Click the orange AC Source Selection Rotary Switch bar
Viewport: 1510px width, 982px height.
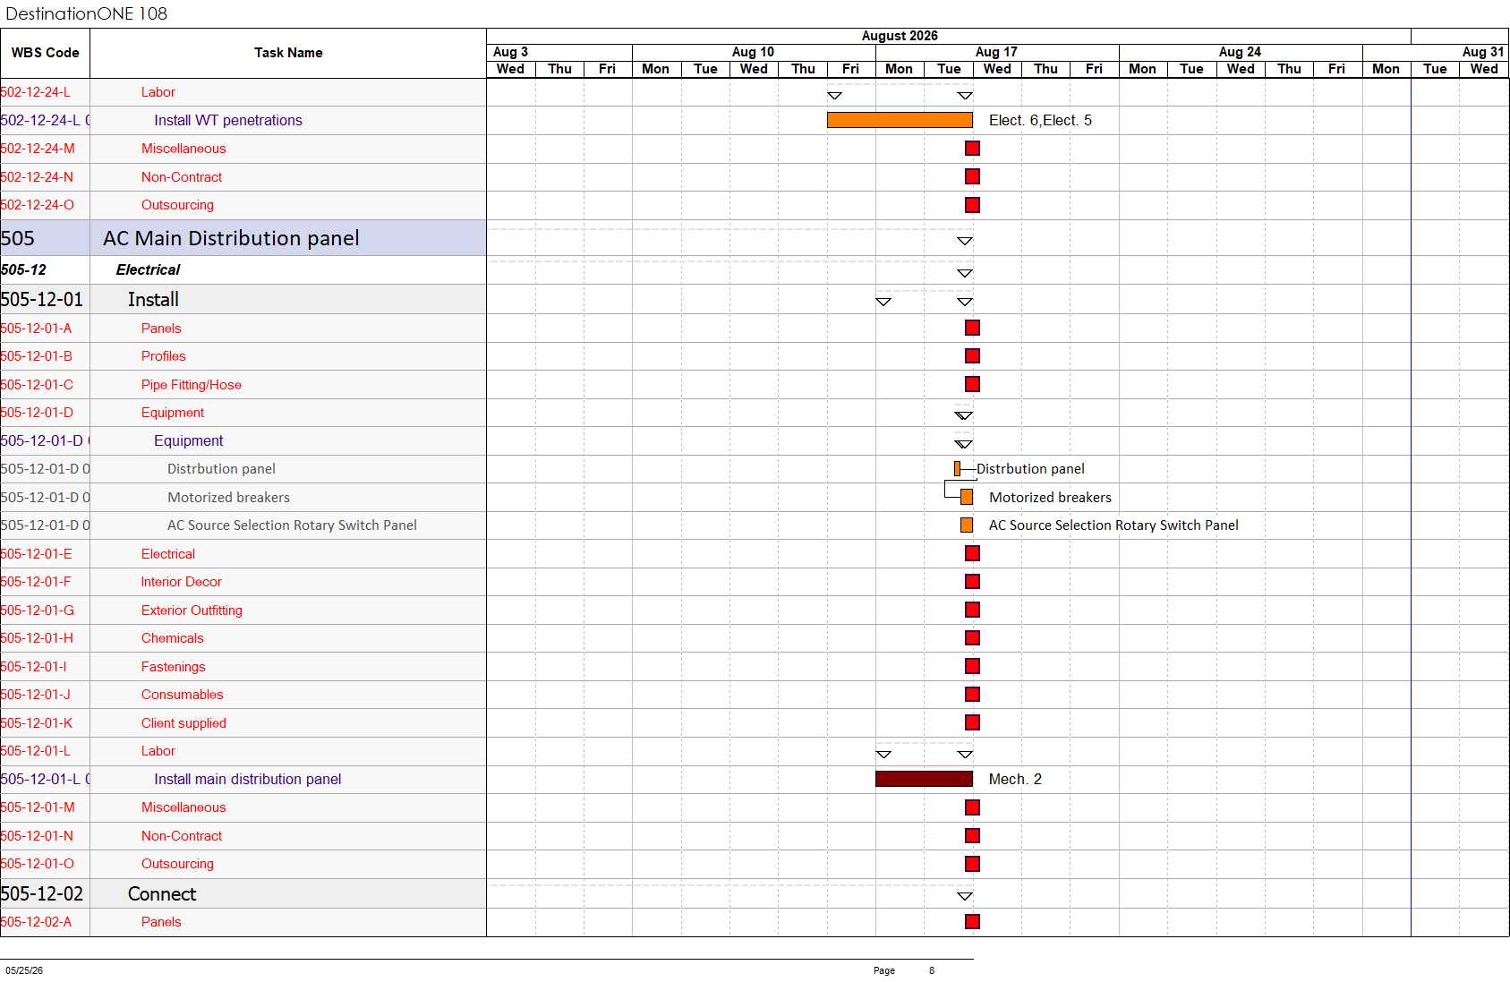tap(967, 525)
